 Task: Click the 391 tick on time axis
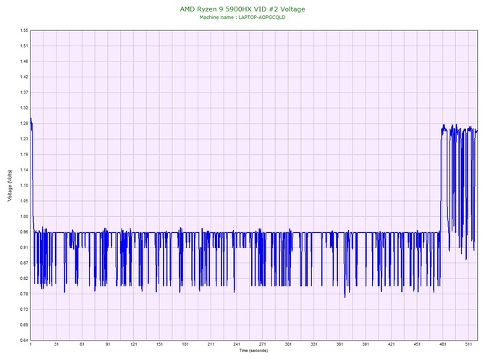tap(366, 344)
